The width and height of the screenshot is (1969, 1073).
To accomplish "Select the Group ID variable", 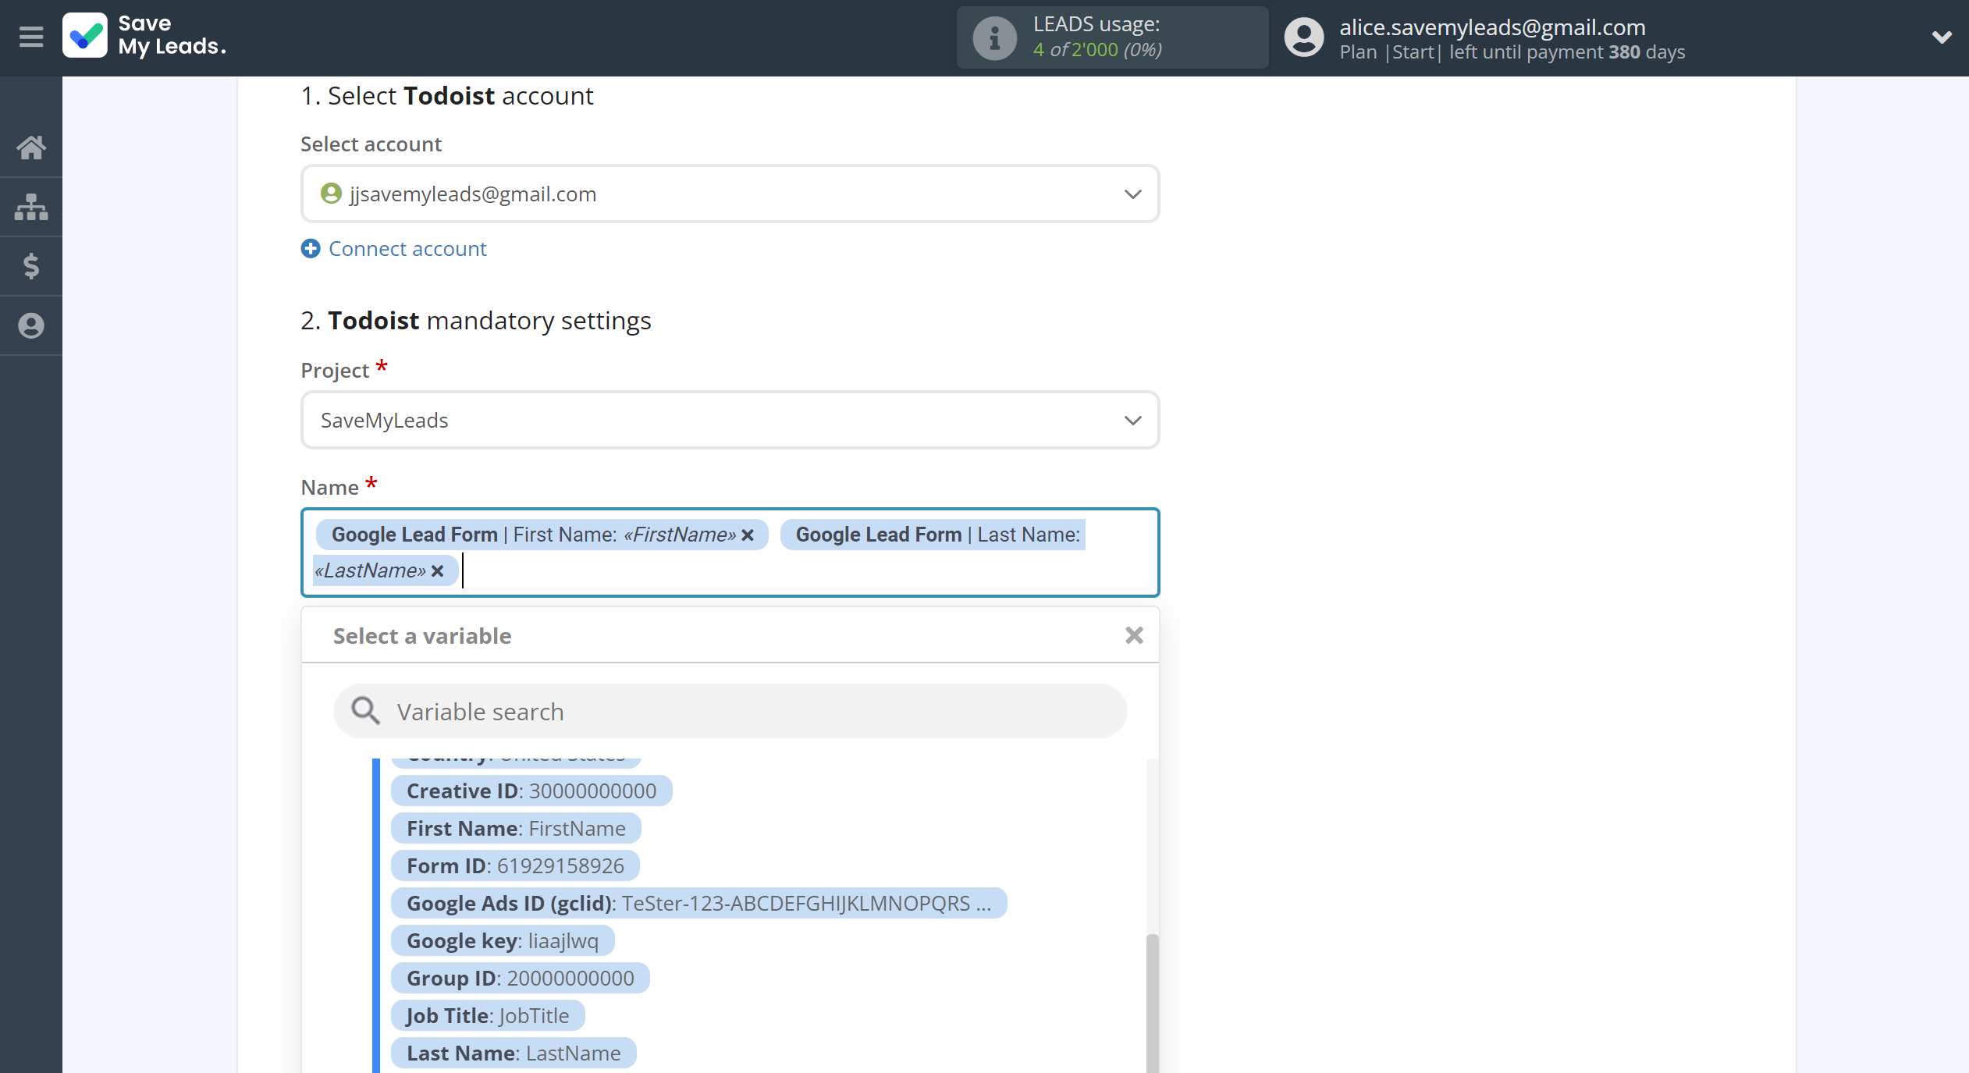I will 520,978.
